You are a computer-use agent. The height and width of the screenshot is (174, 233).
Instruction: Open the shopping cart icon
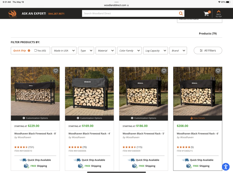[x=206, y=14]
